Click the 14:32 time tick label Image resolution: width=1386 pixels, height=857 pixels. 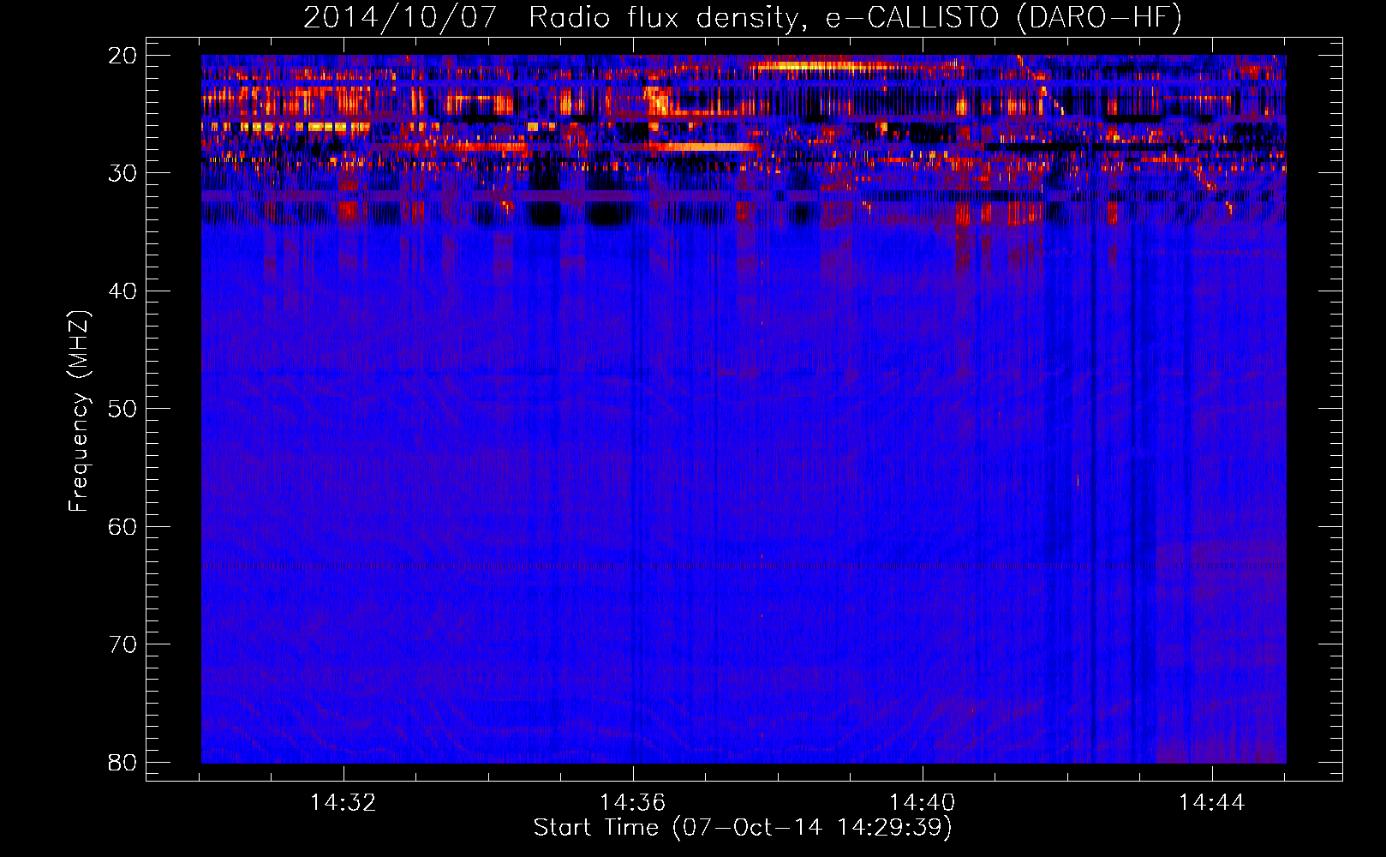tap(344, 803)
